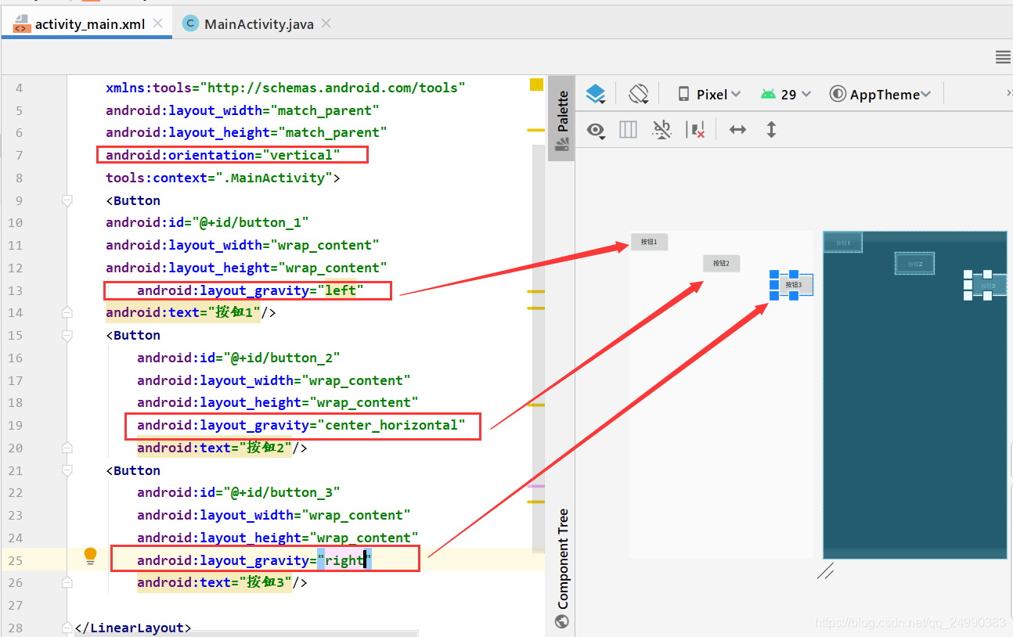Click the yellow warning indicator square
Screen dimensions: 1013x637
tap(536, 85)
